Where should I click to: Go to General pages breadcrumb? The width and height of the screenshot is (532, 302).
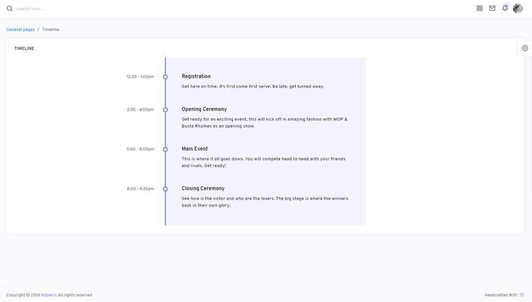21,29
